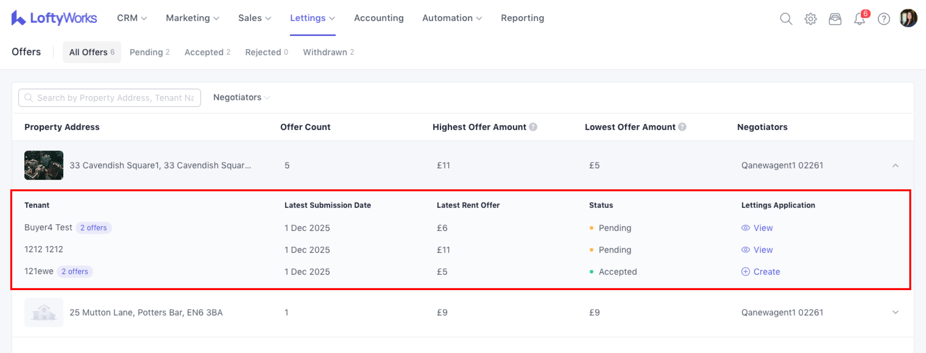The width and height of the screenshot is (926, 353).
Task: Open the help question mark icon
Action: [884, 18]
